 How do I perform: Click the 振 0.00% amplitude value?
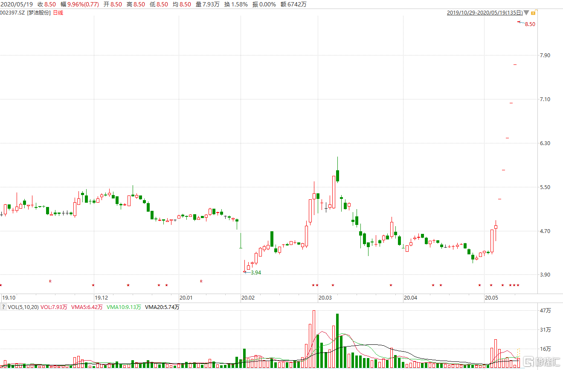pyautogui.click(x=264, y=4)
